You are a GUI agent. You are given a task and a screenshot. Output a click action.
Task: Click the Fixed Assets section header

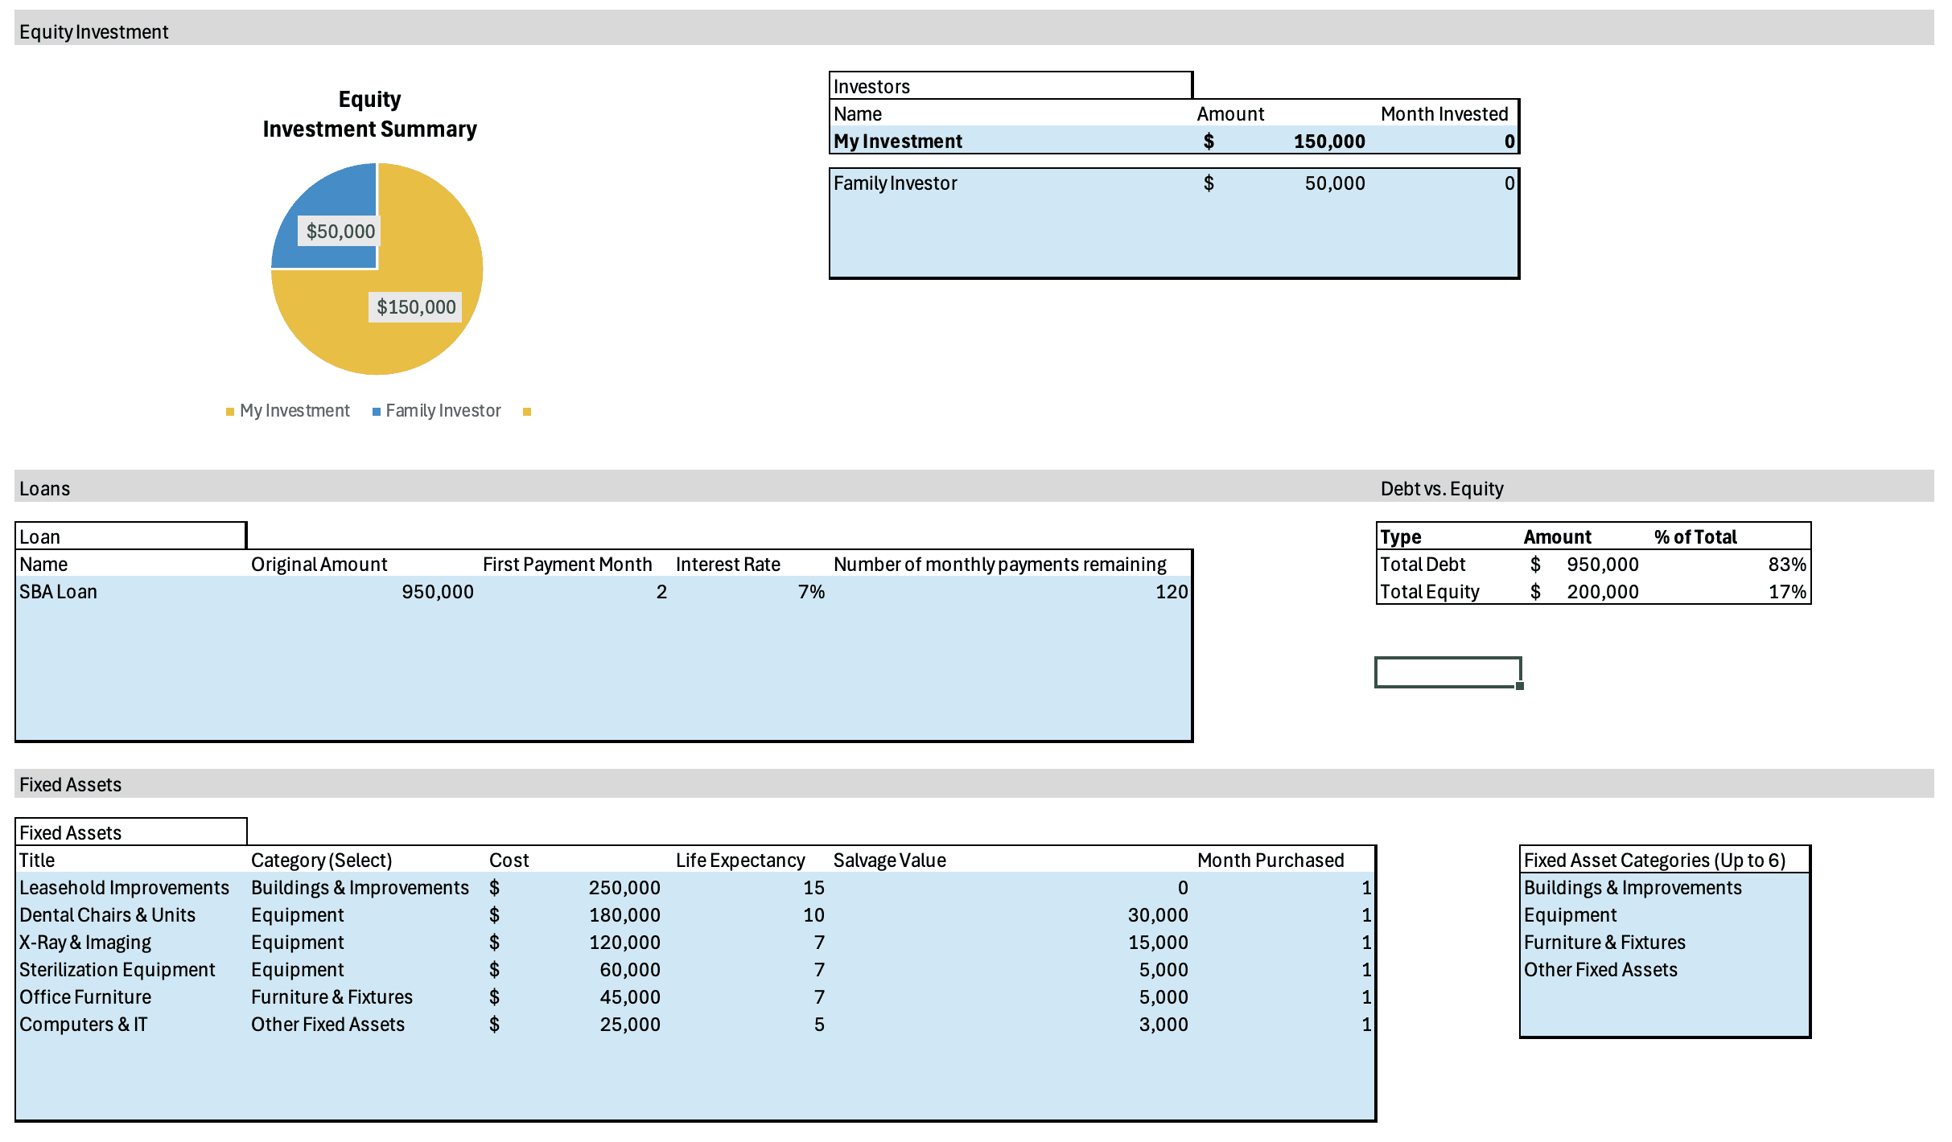pos(71,783)
